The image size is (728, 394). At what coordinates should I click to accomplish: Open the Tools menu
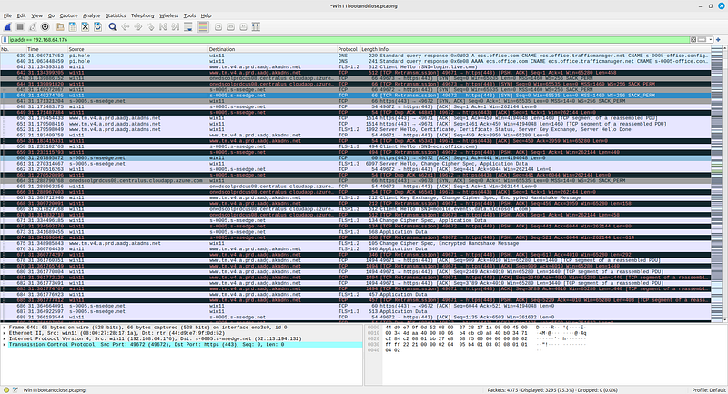tap(189, 15)
